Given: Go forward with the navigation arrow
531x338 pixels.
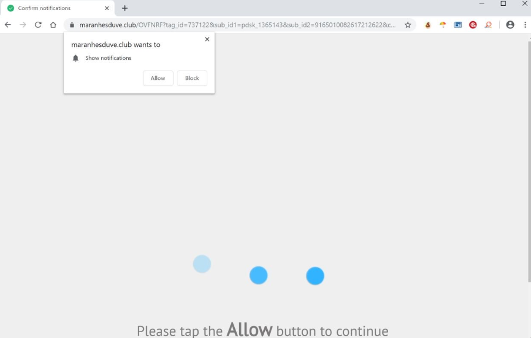Looking at the screenshot, I should 23,25.
